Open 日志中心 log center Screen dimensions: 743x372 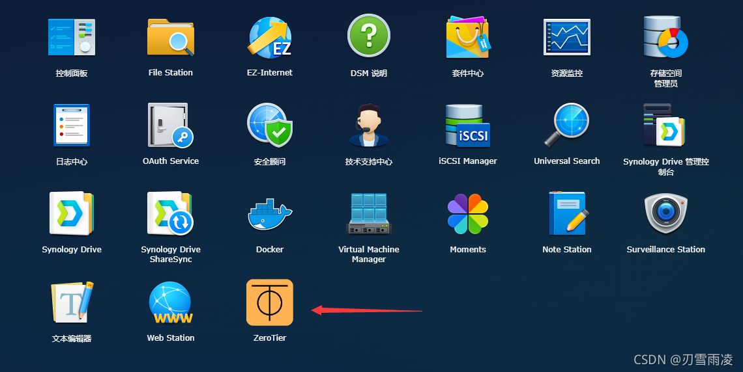click(72, 126)
